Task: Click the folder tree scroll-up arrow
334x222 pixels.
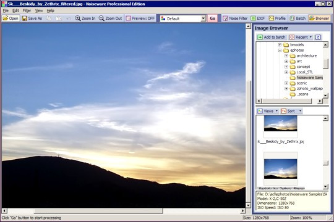Action: 325,44
